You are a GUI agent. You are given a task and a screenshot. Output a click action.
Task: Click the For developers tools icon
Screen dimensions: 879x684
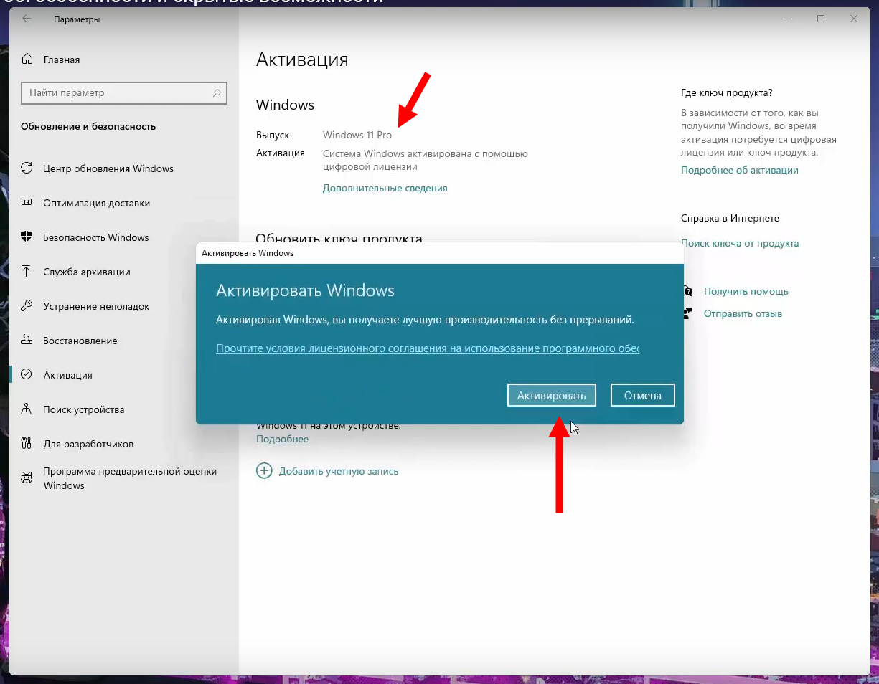point(27,444)
